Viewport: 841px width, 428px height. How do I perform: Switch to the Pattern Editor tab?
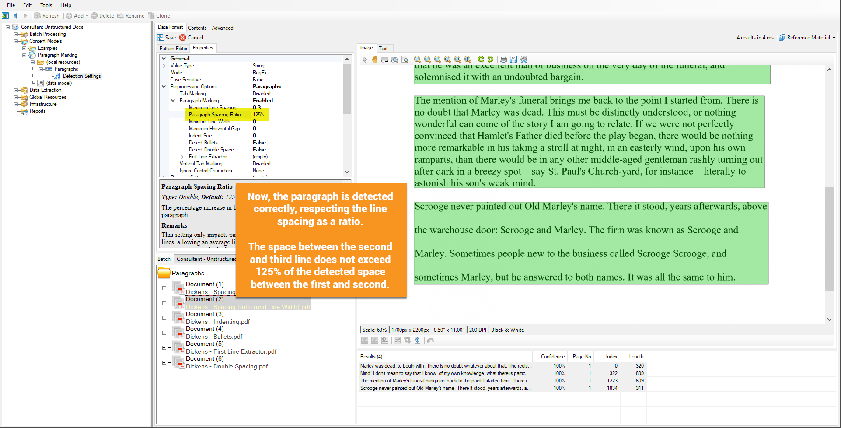173,49
